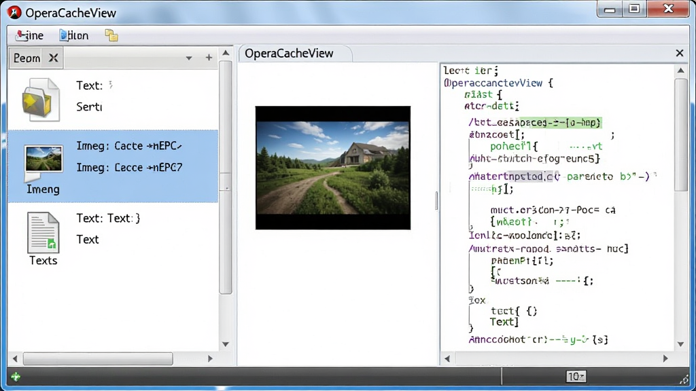Close the OperaCacheView window
The width and height of the screenshot is (696, 391).
coord(669,10)
